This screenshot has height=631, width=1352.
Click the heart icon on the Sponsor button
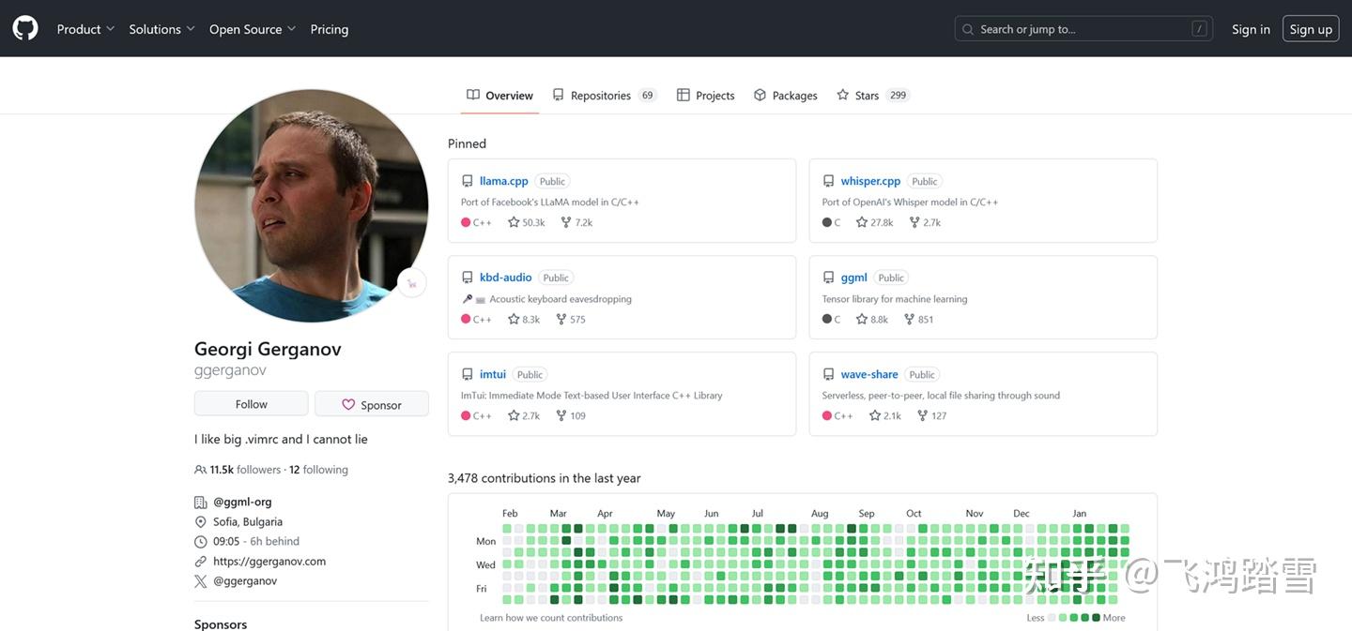[x=348, y=405]
